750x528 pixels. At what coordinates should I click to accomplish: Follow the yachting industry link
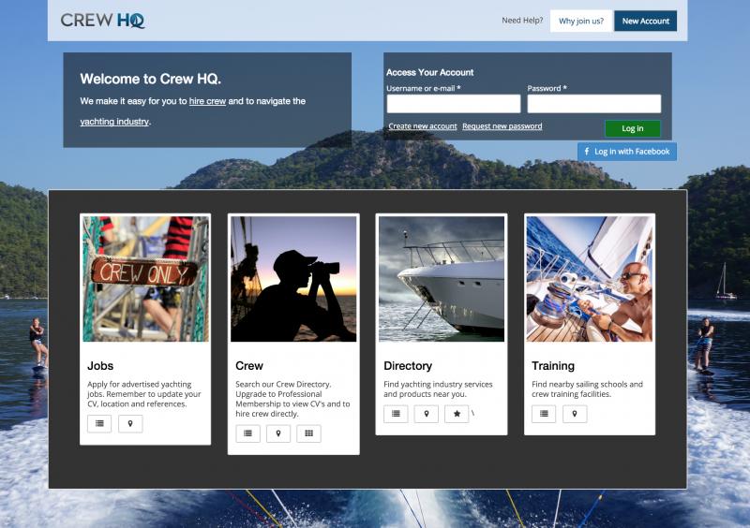coord(114,122)
